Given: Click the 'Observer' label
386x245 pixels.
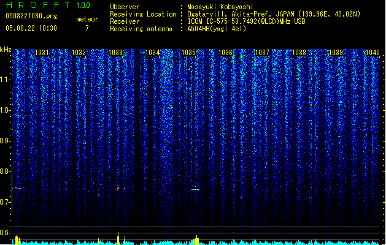Looking at the screenshot, I should (125, 7).
